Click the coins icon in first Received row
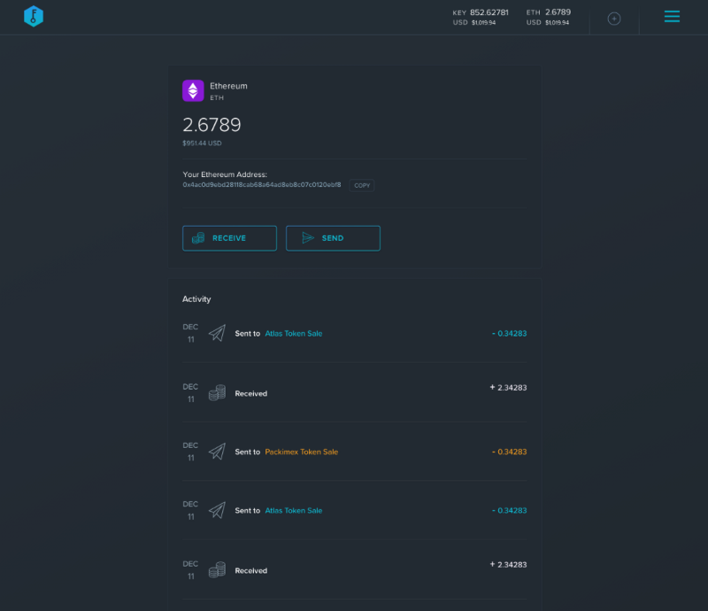Image resolution: width=708 pixels, height=611 pixels. (x=217, y=392)
